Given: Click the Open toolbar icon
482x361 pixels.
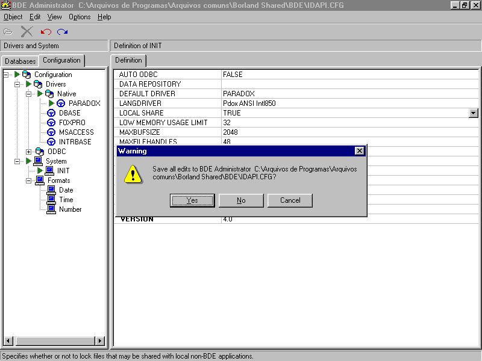Looking at the screenshot, I should [8, 32].
